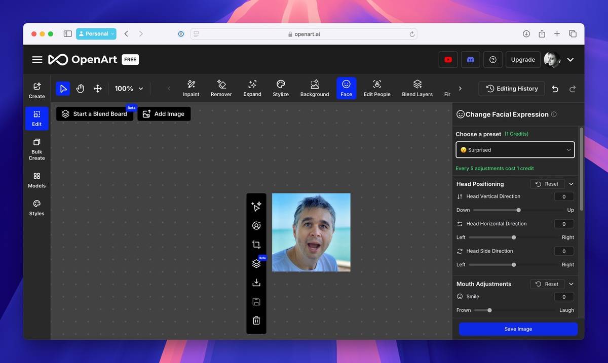Viewport: 608px width, 363px height.
Task: Open the Safari Personal profile dropdown
Action: (96, 34)
